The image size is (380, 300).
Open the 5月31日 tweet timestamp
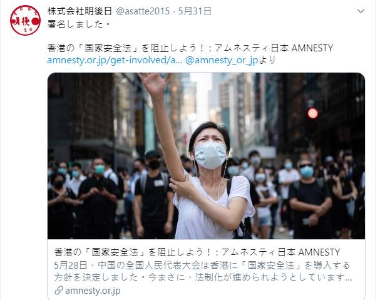[195, 11]
